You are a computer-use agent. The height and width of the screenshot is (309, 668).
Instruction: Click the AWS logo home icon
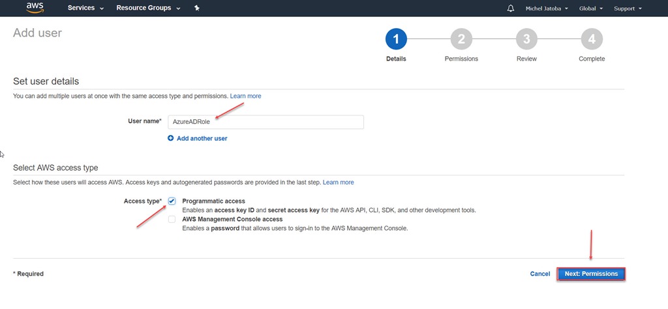[x=35, y=8]
